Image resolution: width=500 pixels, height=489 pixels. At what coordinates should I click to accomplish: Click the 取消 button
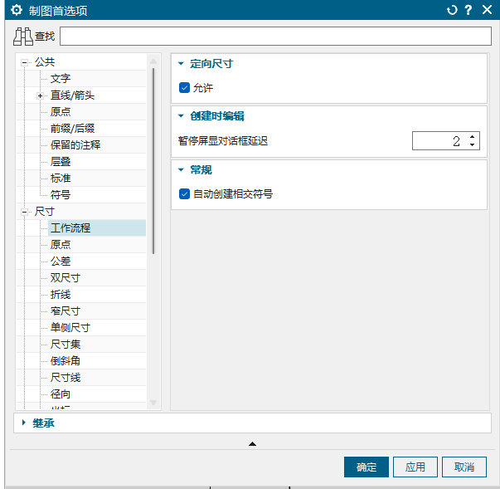[464, 467]
